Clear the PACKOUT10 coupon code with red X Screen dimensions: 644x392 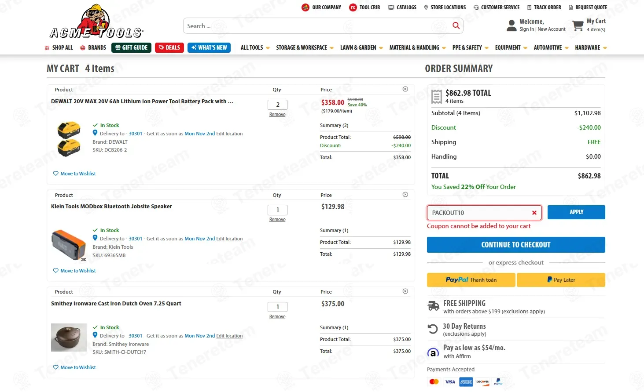[x=534, y=213]
